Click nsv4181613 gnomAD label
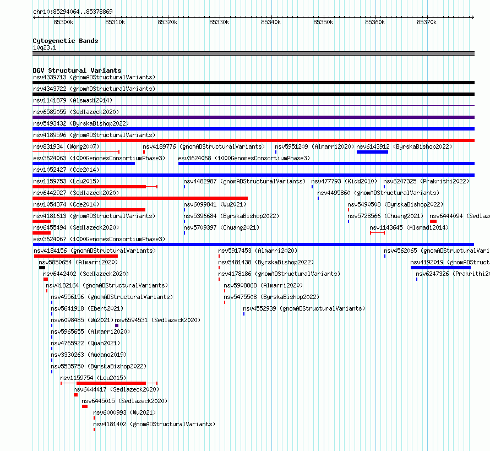This screenshot has height=451, width=490. 94,216
